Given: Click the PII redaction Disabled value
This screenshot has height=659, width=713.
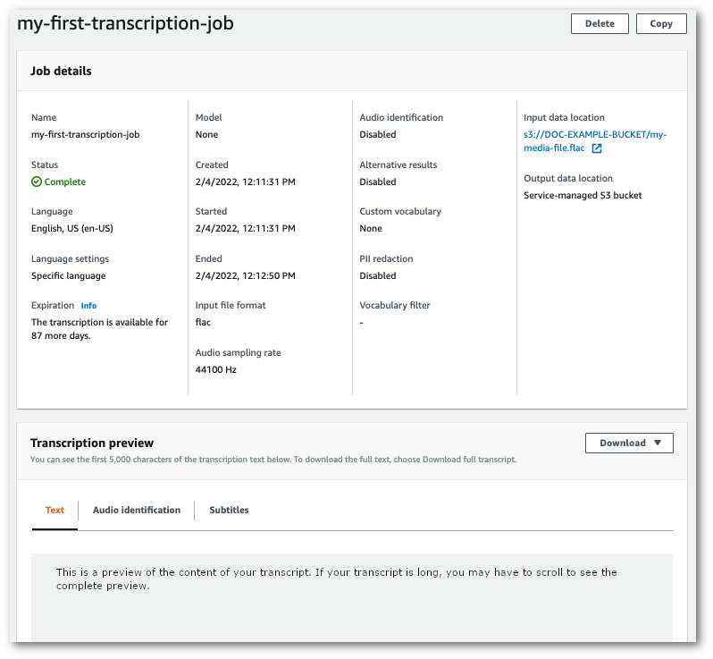Looking at the screenshot, I should click(377, 276).
